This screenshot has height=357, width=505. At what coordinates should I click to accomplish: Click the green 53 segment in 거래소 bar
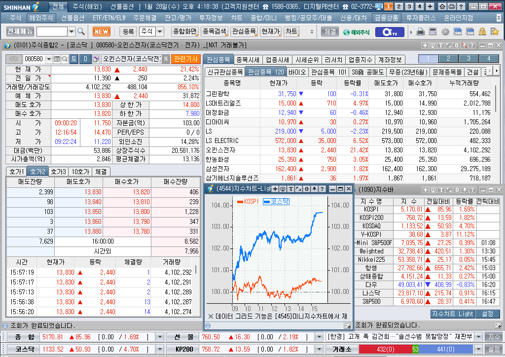coord(415,349)
